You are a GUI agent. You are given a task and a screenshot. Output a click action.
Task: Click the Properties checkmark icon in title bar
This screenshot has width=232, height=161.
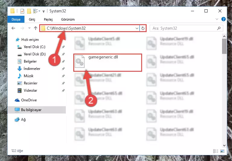click(22, 11)
